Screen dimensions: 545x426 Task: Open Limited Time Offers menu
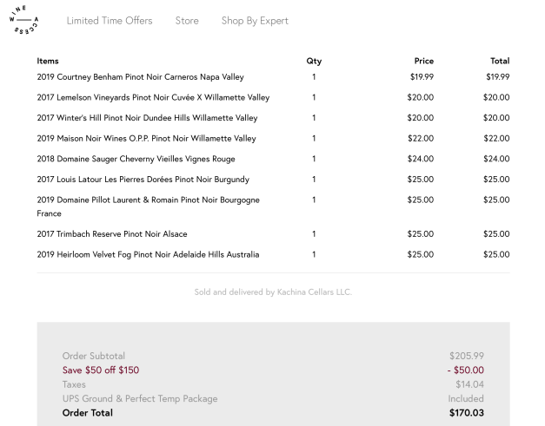point(110,21)
